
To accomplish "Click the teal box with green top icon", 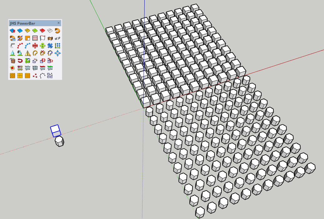I will 50,68.
